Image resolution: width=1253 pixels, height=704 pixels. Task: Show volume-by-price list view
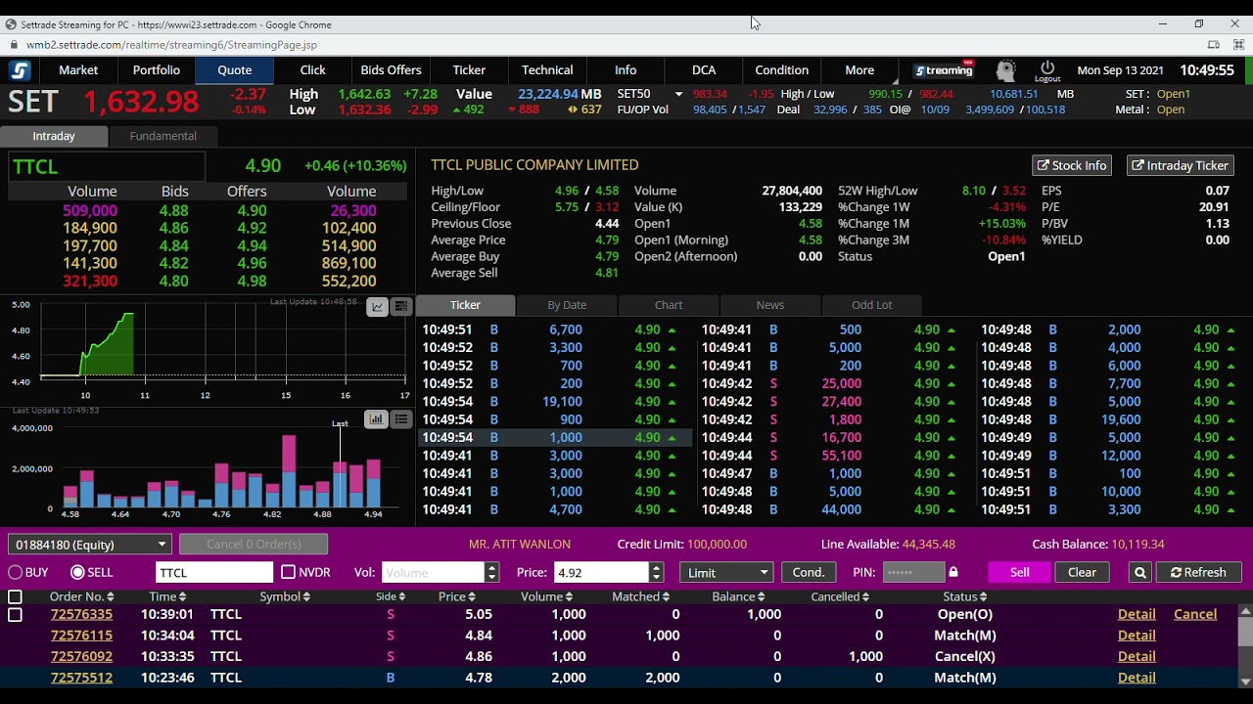[x=401, y=419]
